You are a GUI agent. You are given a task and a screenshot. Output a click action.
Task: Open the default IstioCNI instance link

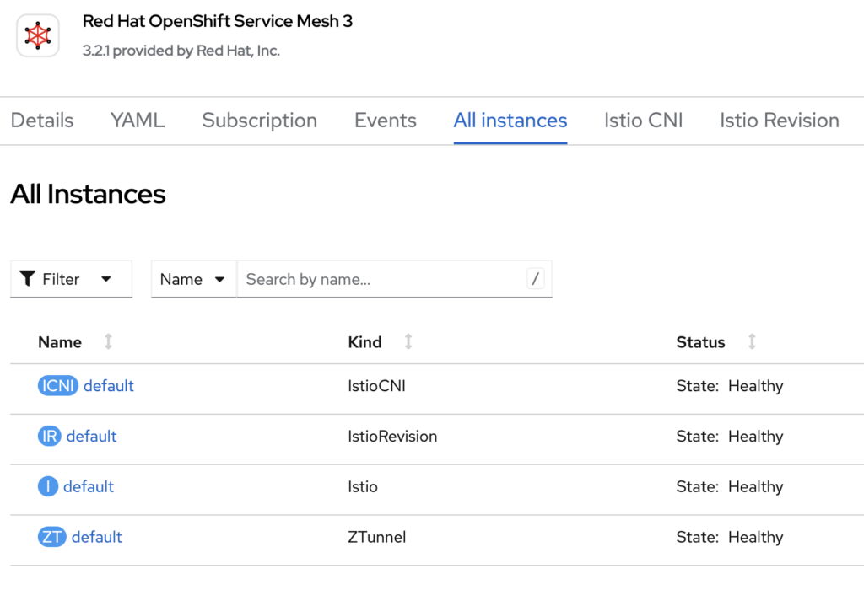(109, 386)
